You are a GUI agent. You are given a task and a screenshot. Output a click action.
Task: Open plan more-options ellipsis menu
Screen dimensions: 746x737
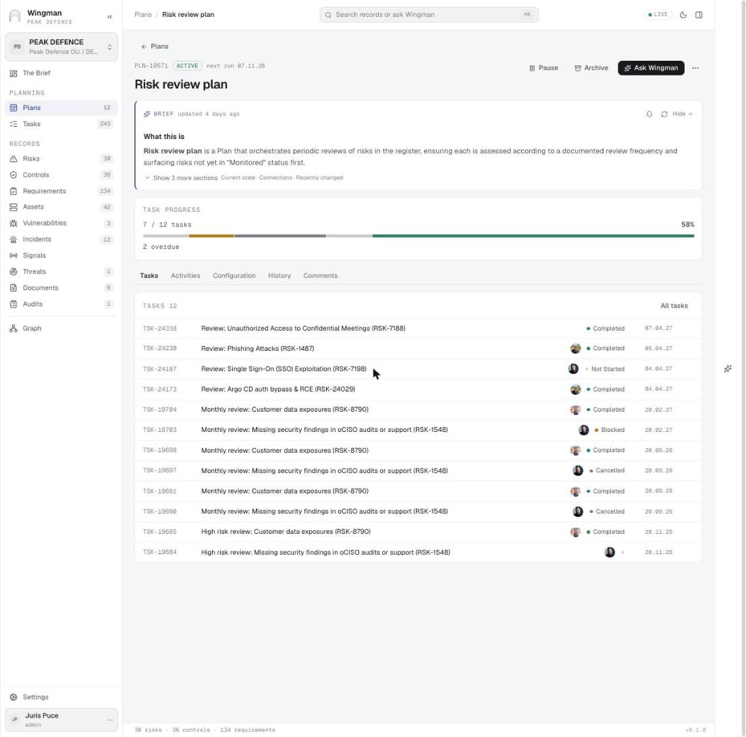click(695, 68)
